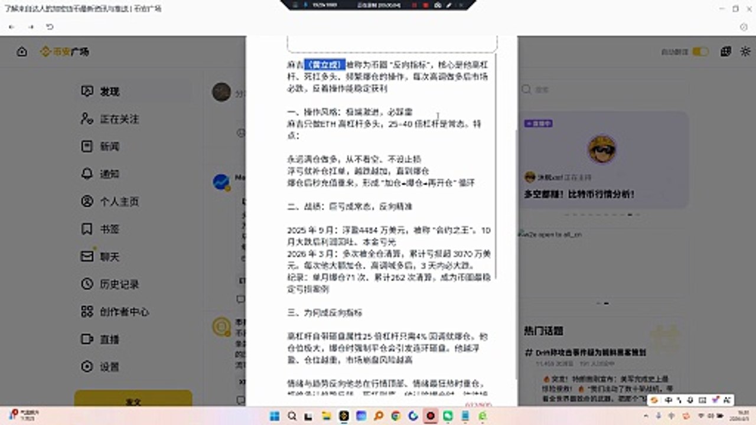This screenshot has height=425, width=756.
Task: Click the 搜索 search field
Action: [602, 90]
